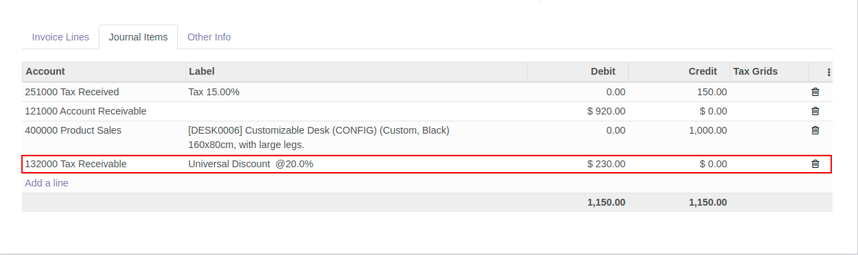This screenshot has width=858, height=255.
Task: Delete the Account Receivable journal line
Action: click(815, 111)
